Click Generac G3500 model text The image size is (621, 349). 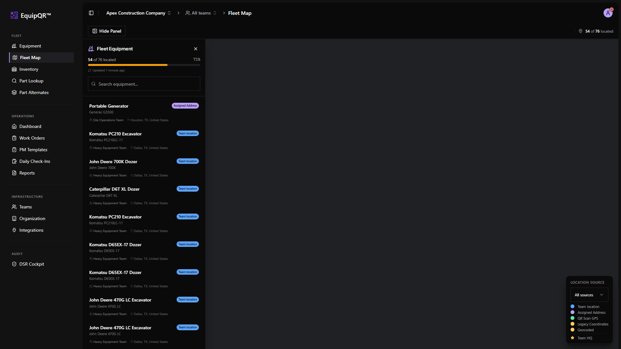coord(101,112)
